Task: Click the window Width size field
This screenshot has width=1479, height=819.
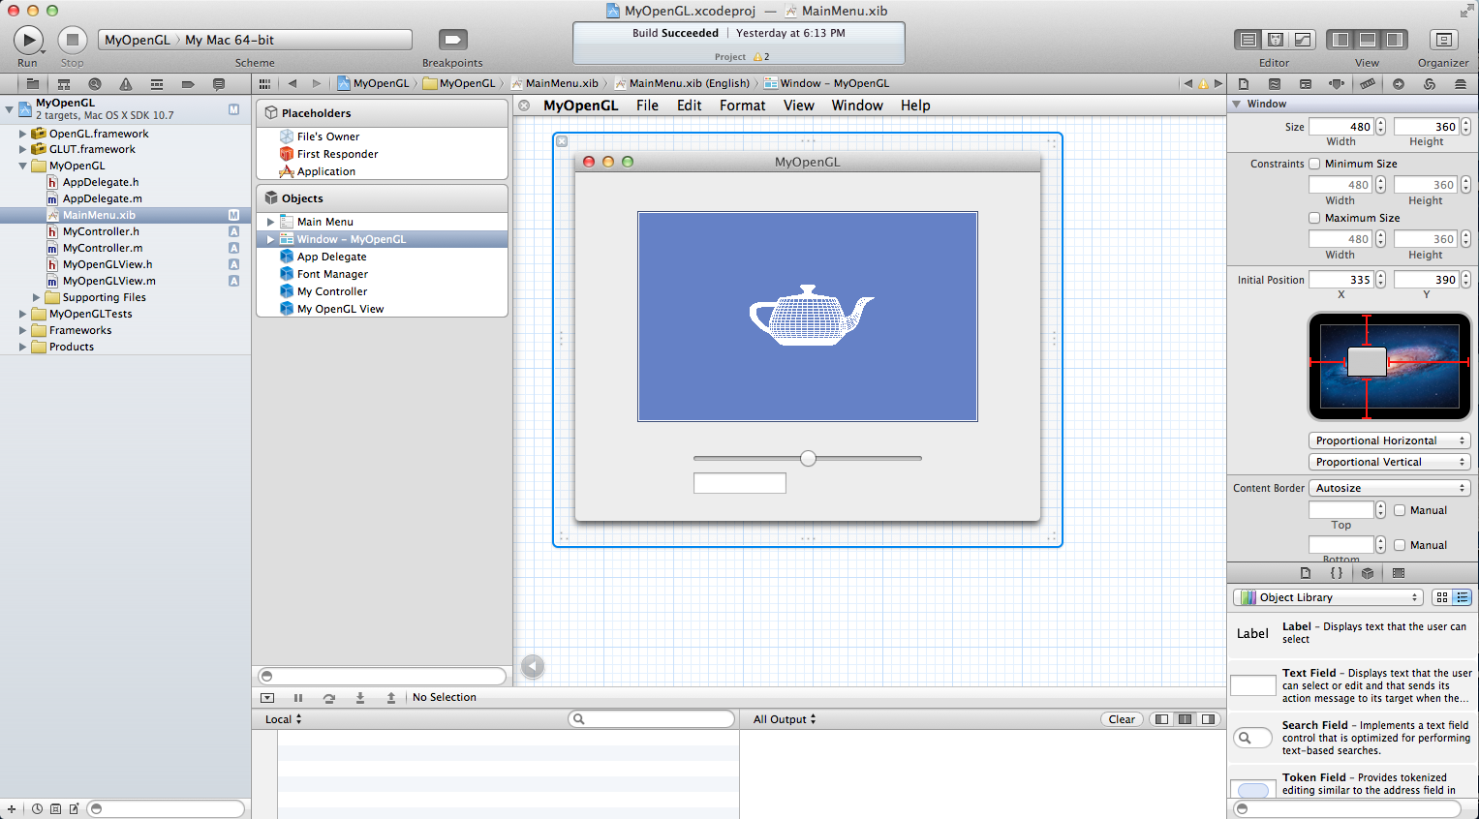Action: pyautogui.click(x=1341, y=127)
